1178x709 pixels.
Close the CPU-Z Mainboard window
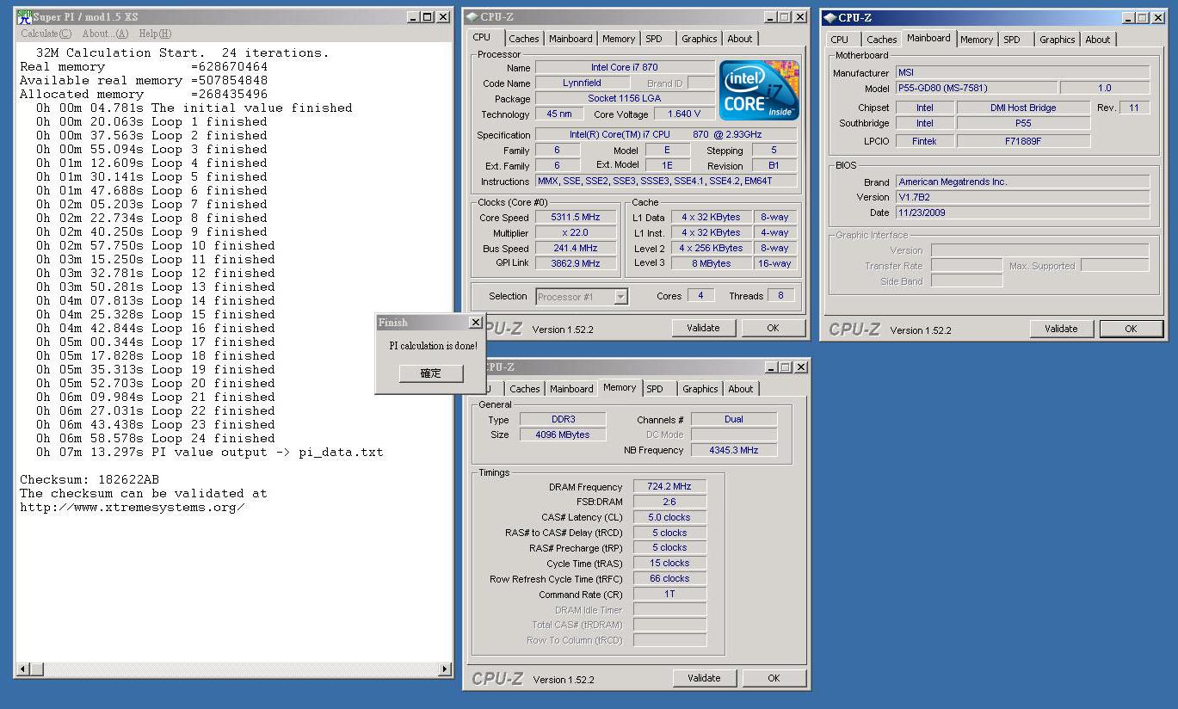[1157, 17]
